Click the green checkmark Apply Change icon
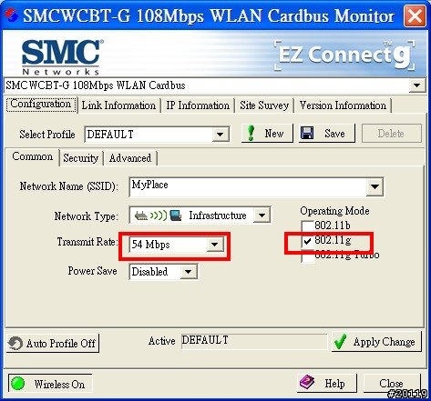 340,341
